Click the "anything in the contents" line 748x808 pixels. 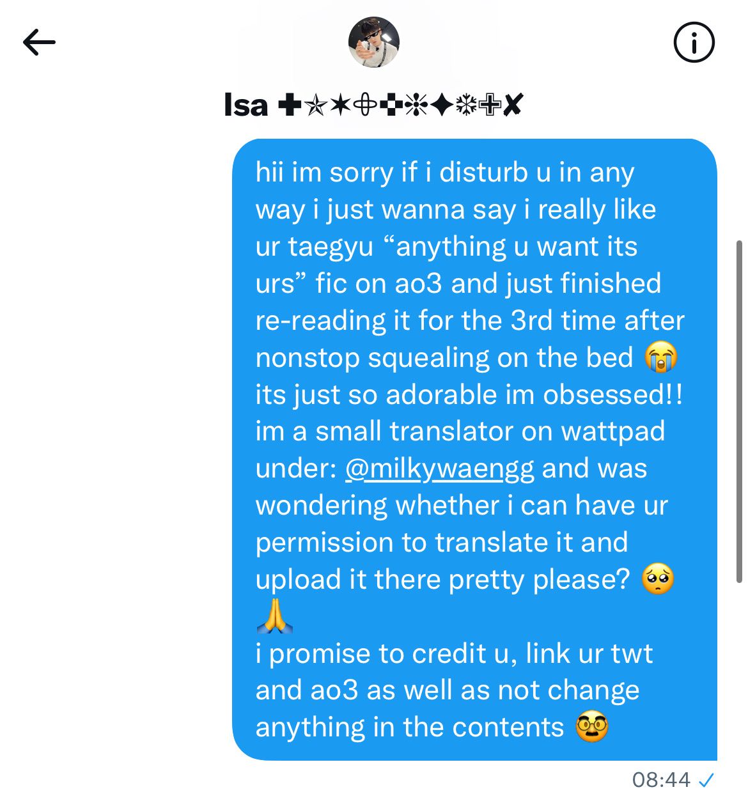[x=410, y=727]
